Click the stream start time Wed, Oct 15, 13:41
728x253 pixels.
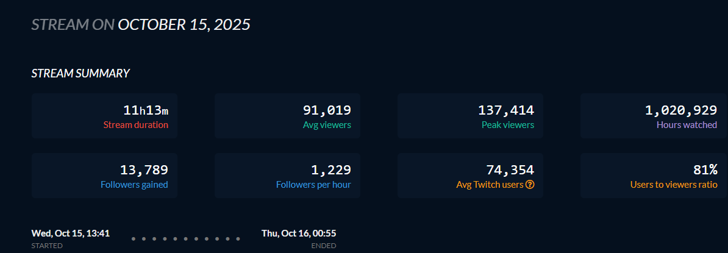click(x=71, y=233)
